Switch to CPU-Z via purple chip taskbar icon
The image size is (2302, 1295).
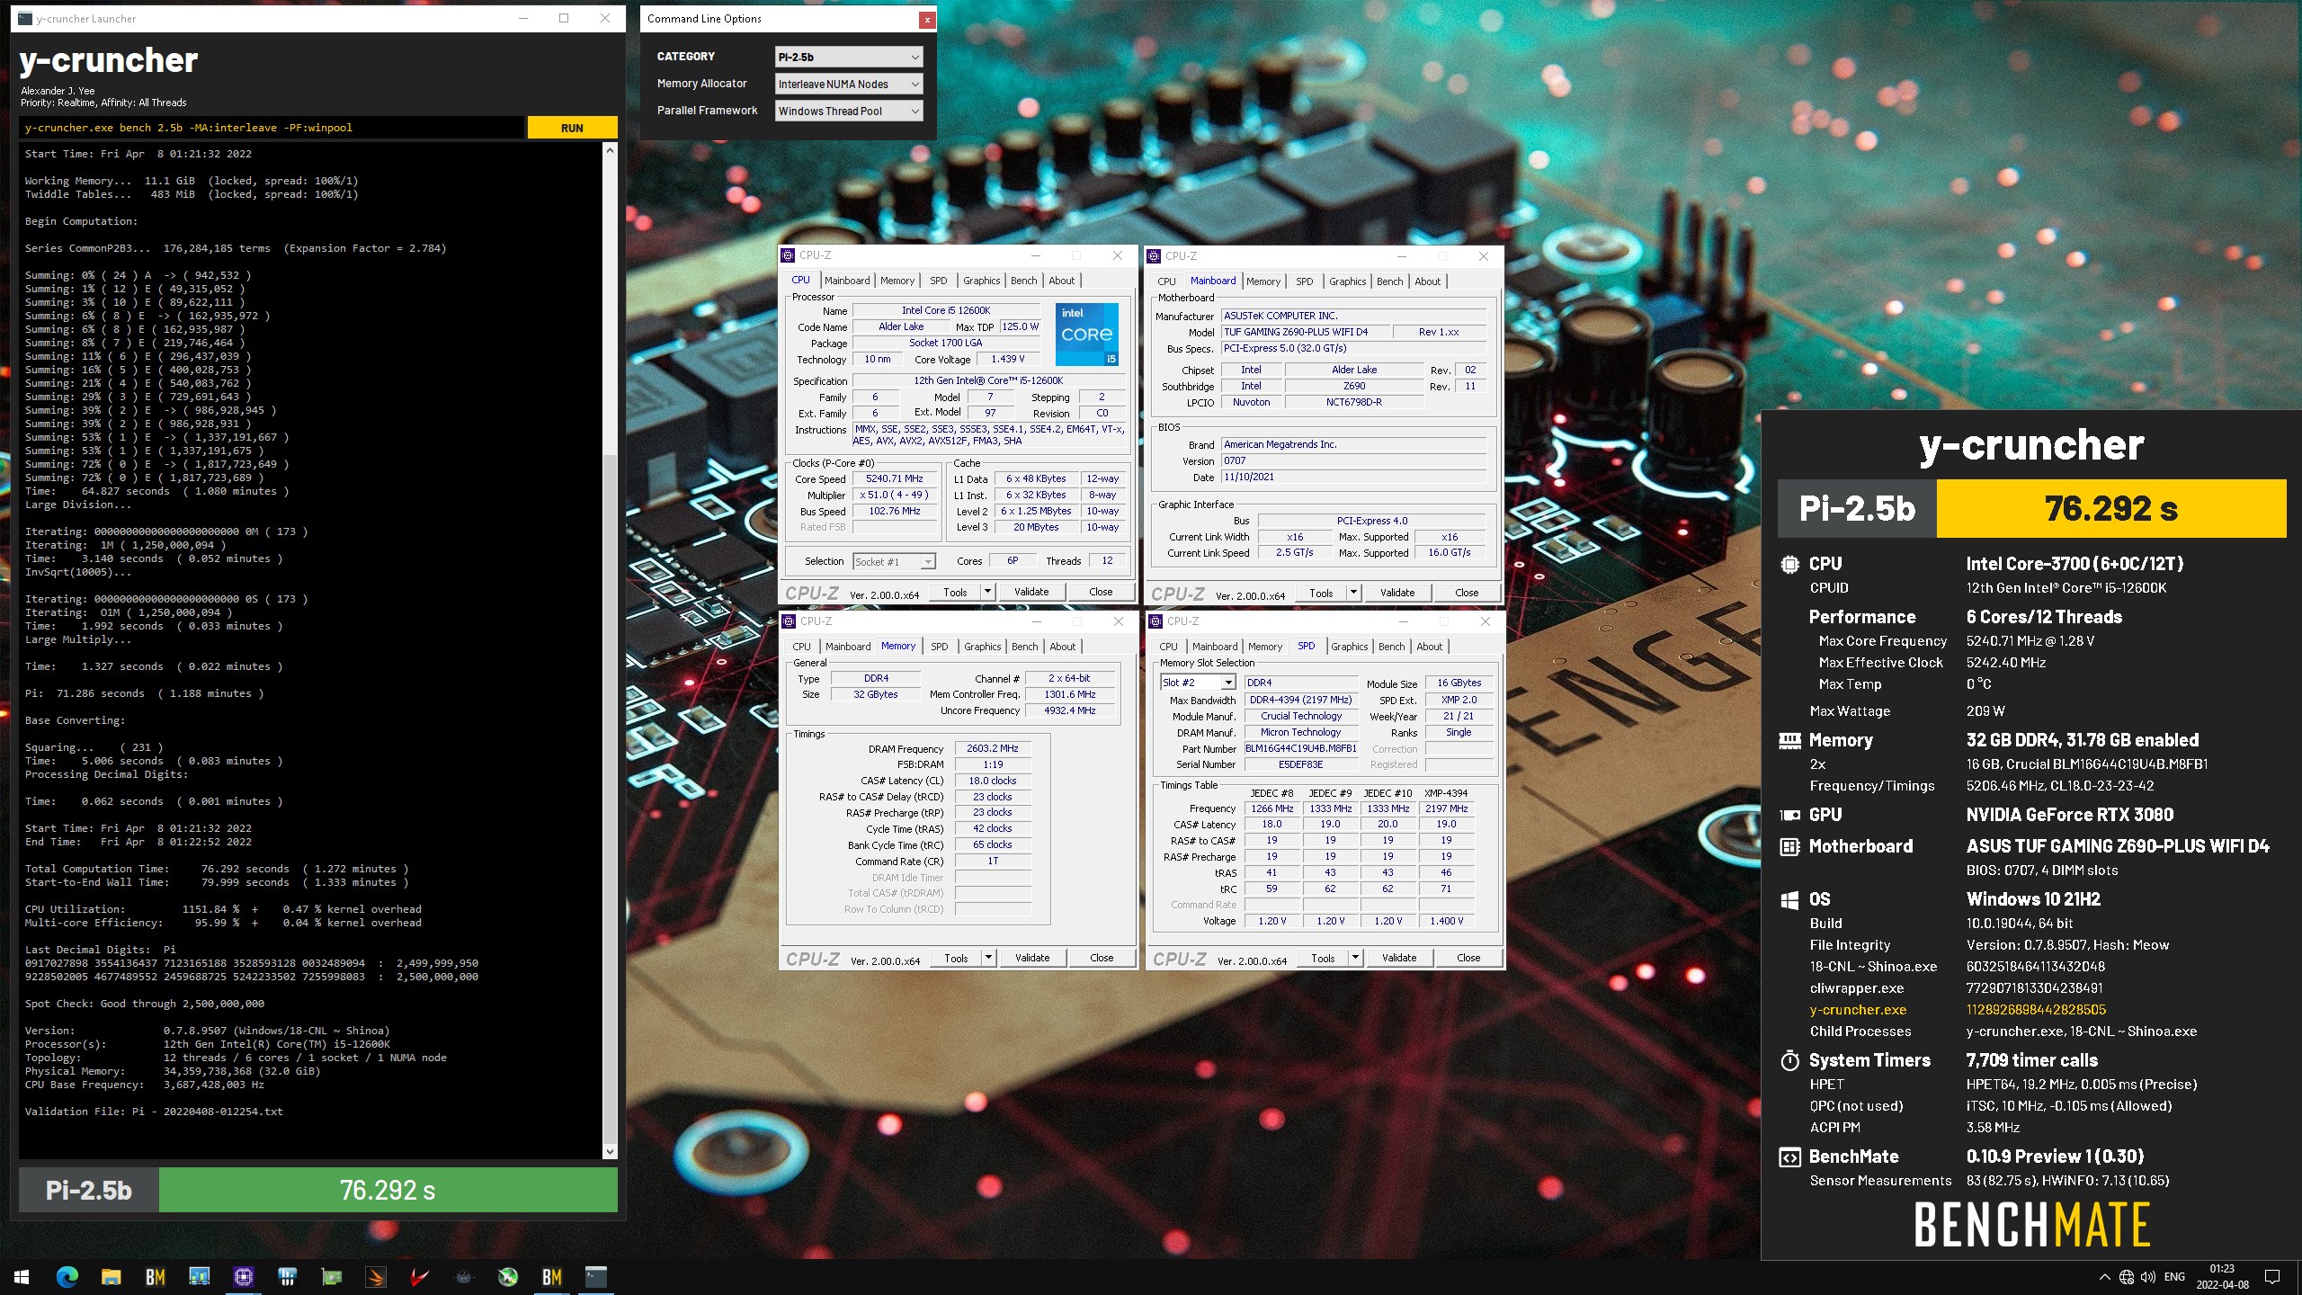coord(243,1276)
